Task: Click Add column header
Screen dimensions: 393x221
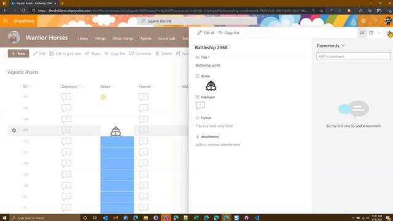Action: click(183, 87)
